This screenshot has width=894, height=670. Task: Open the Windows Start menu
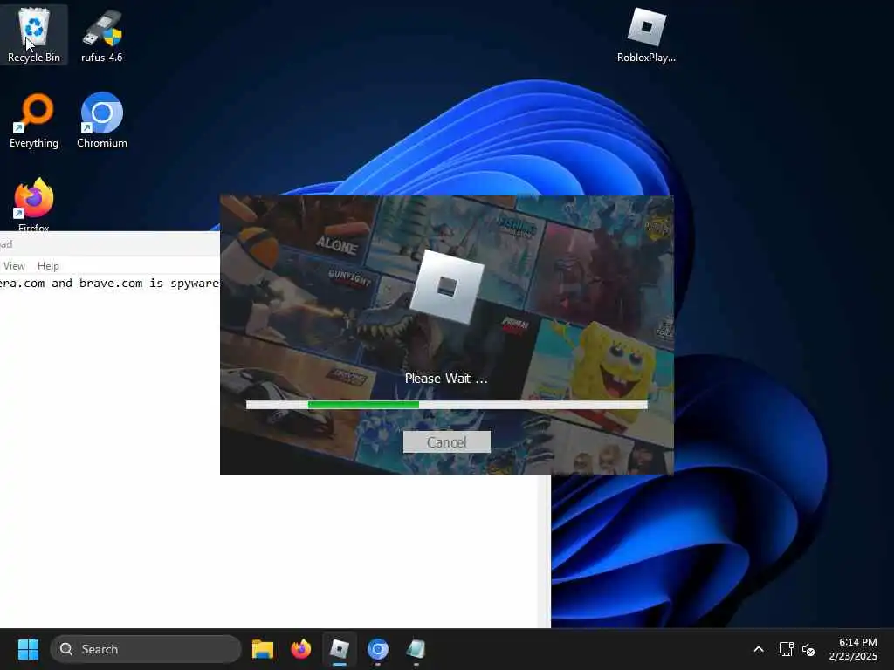tap(28, 649)
